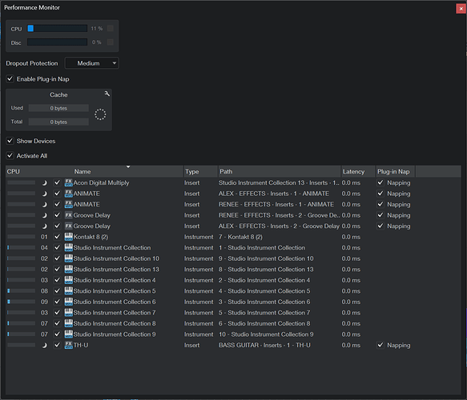Screen dimensions: 467x400
Task: Select '7 - Kontakt 8 (2)' path cell
Action: 240,237
